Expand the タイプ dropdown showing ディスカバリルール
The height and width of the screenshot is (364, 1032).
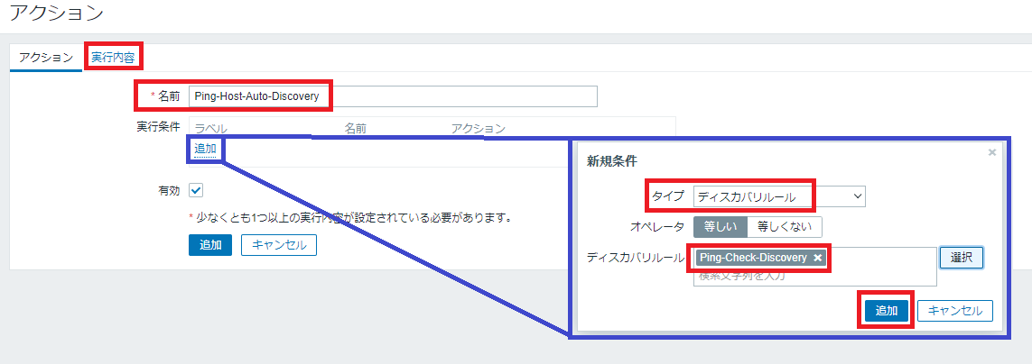(779, 196)
